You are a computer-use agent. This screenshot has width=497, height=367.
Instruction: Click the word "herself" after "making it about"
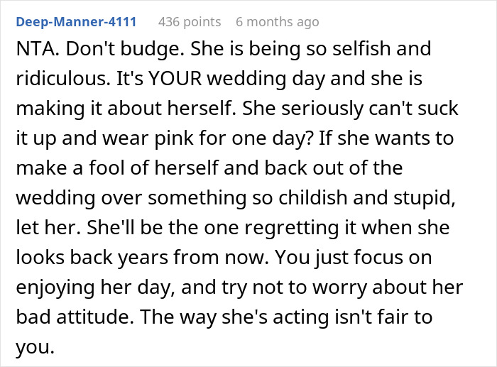point(202,108)
